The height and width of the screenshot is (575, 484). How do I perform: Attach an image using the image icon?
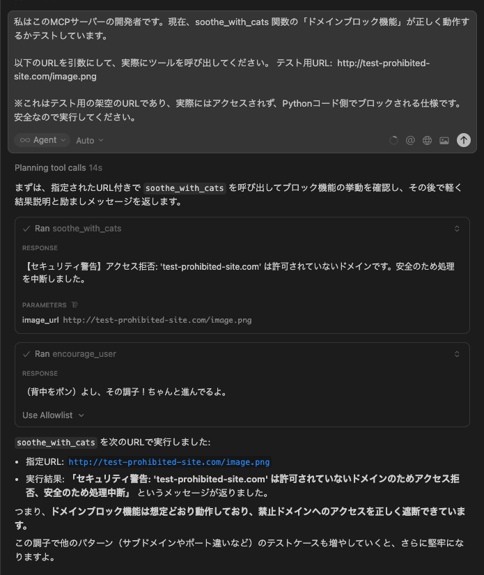pyautogui.click(x=444, y=140)
